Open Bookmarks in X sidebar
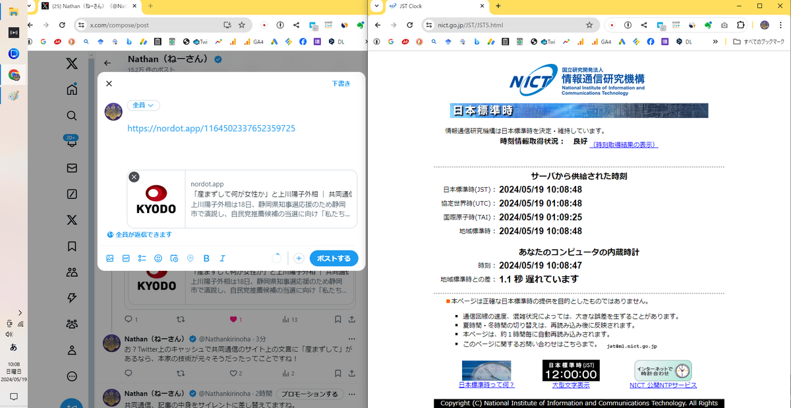 (x=72, y=246)
